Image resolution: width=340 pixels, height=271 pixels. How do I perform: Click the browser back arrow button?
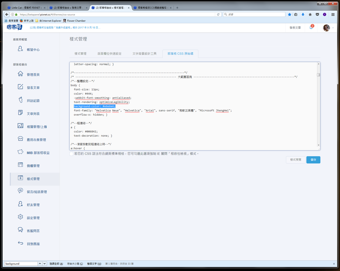coord(7,14)
